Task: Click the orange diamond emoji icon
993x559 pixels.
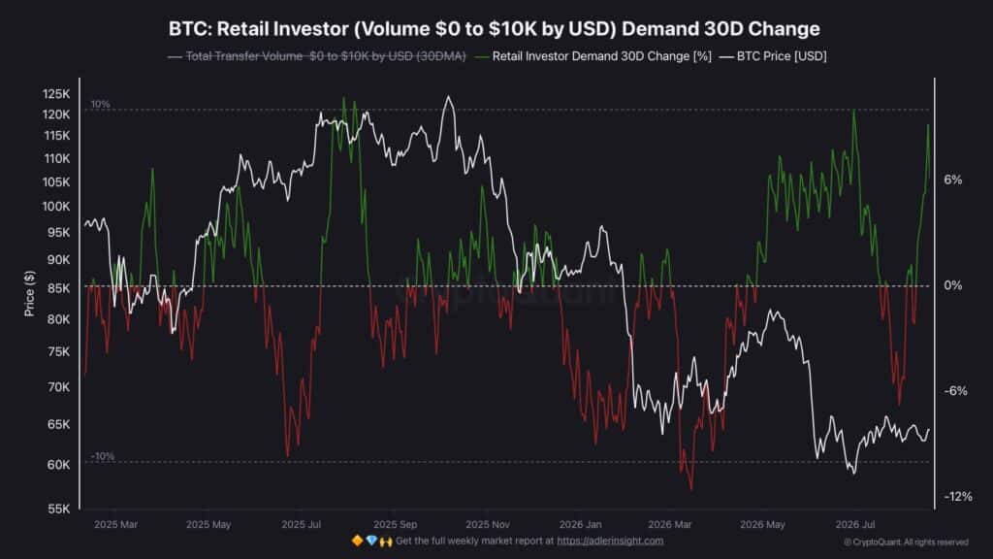Action: 357,541
